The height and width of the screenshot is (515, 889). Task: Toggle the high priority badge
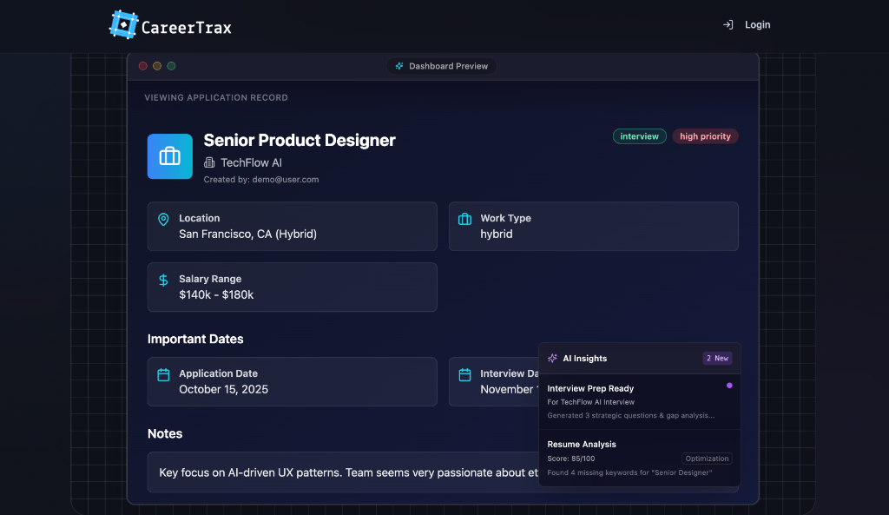tap(705, 136)
